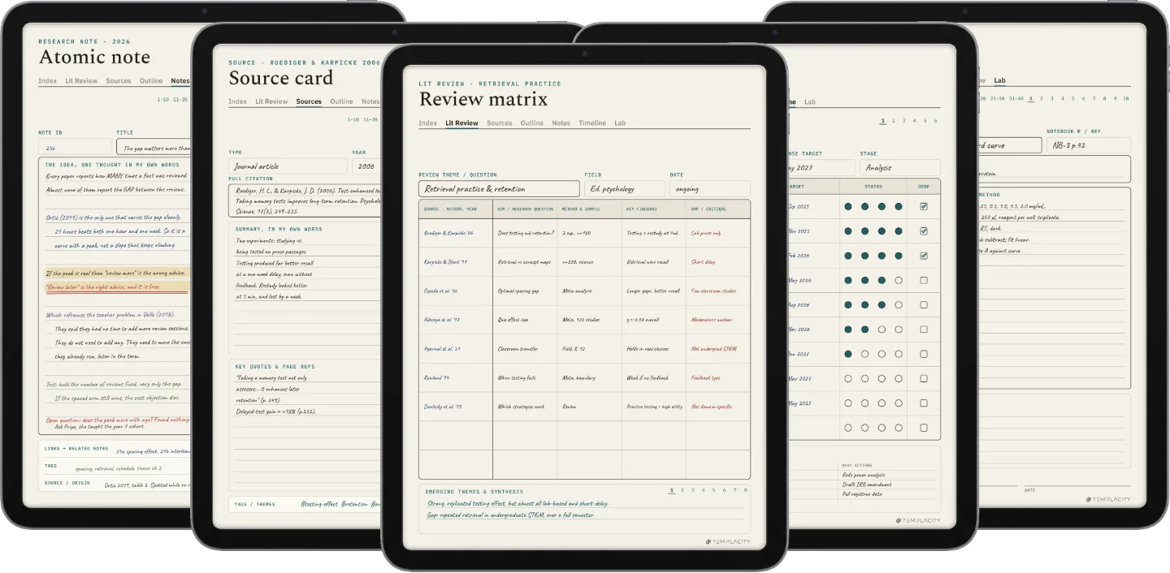Viewport: 1170px width, 573px height.
Task: Select the Agarwal et al. '21 source cell
Action: pos(456,349)
